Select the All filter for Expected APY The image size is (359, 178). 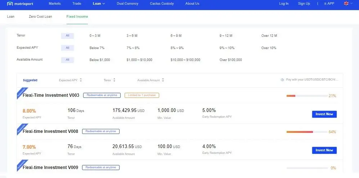click(67, 48)
